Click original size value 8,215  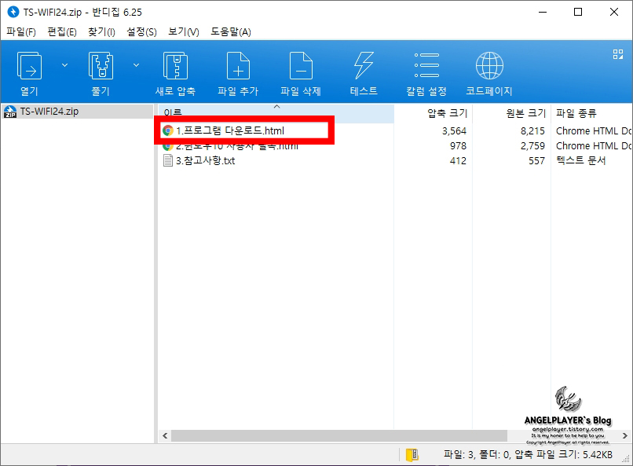[x=532, y=130]
